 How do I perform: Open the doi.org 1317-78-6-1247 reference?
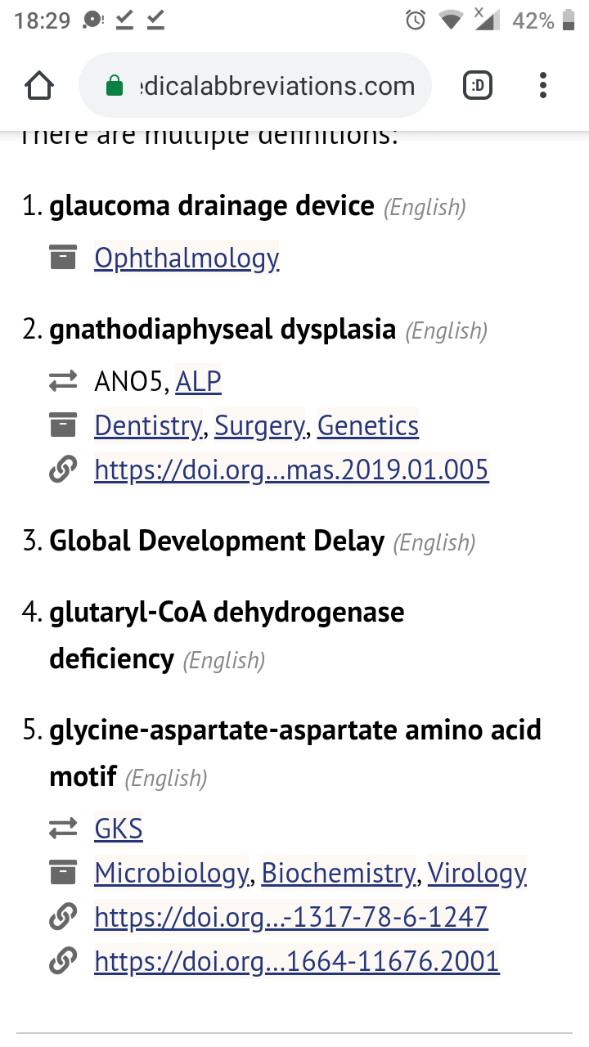(x=291, y=917)
